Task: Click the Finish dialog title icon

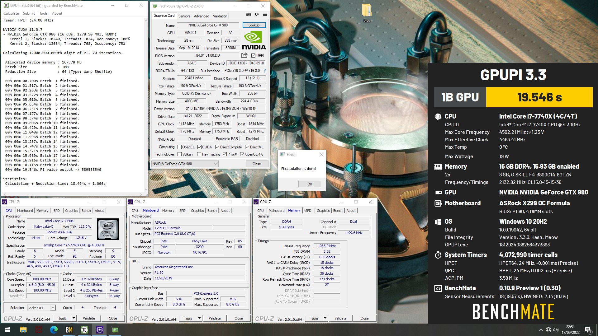Action: click(x=283, y=154)
